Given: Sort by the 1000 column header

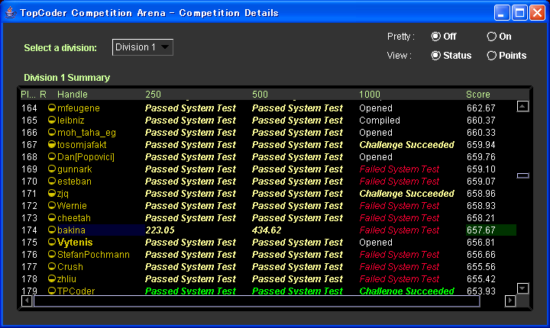Looking at the screenshot, I should point(370,95).
